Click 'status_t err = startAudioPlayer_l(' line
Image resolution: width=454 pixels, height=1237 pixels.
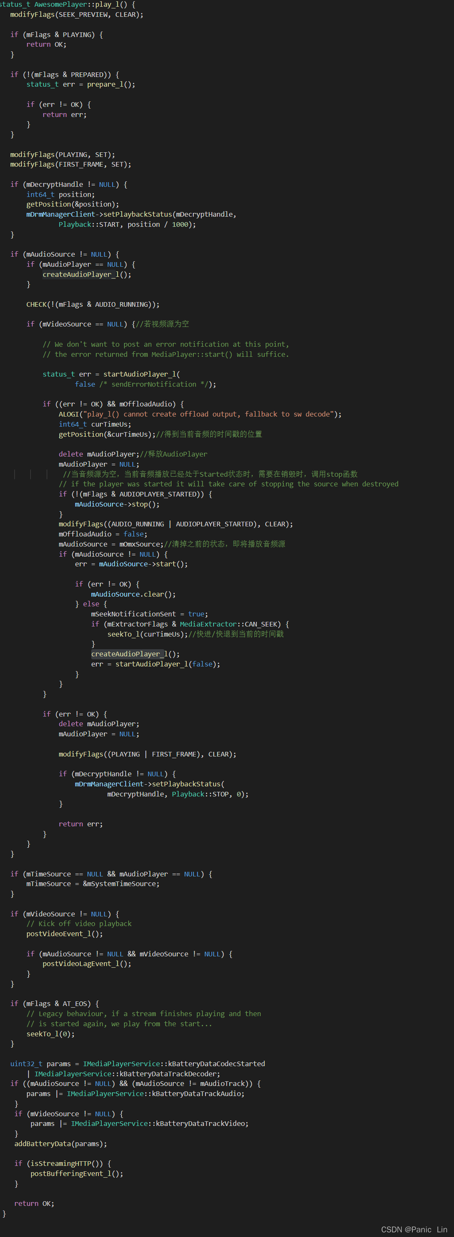pyautogui.click(x=111, y=374)
